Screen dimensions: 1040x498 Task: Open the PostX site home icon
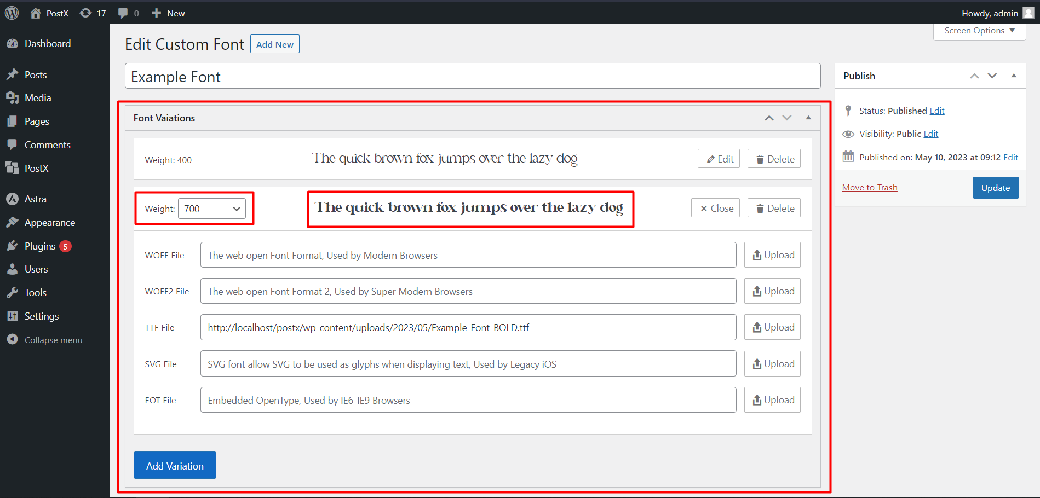coord(36,13)
